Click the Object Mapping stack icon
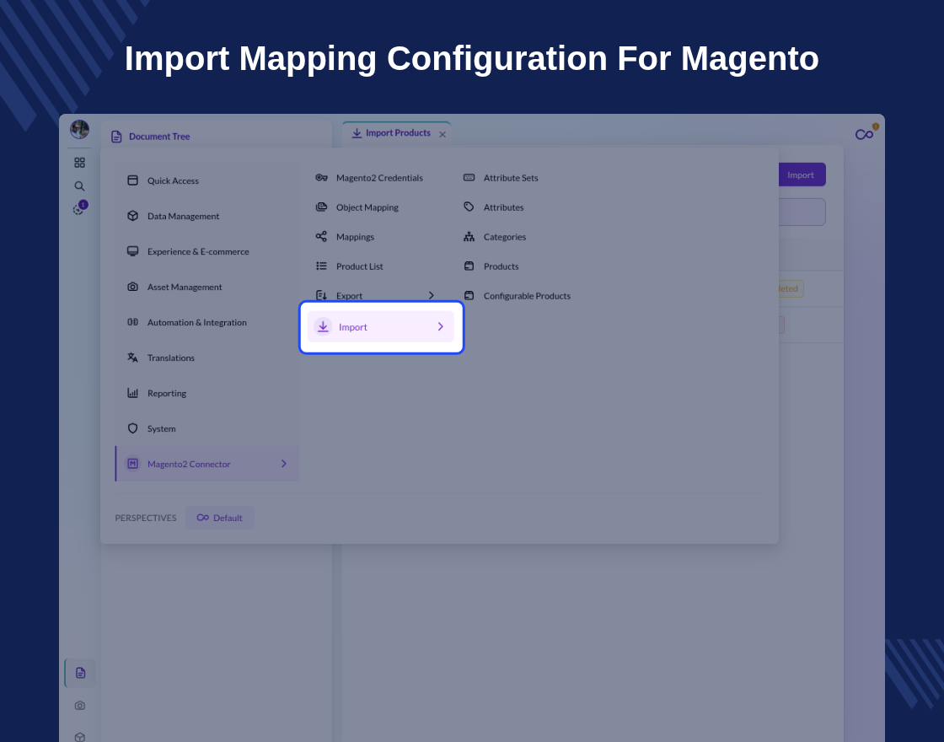Image resolution: width=944 pixels, height=742 pixels. (321, 207)
